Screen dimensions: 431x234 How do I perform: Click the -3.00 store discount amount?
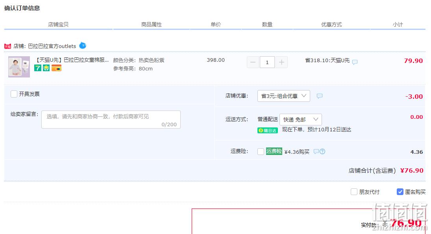click(414, 96)
